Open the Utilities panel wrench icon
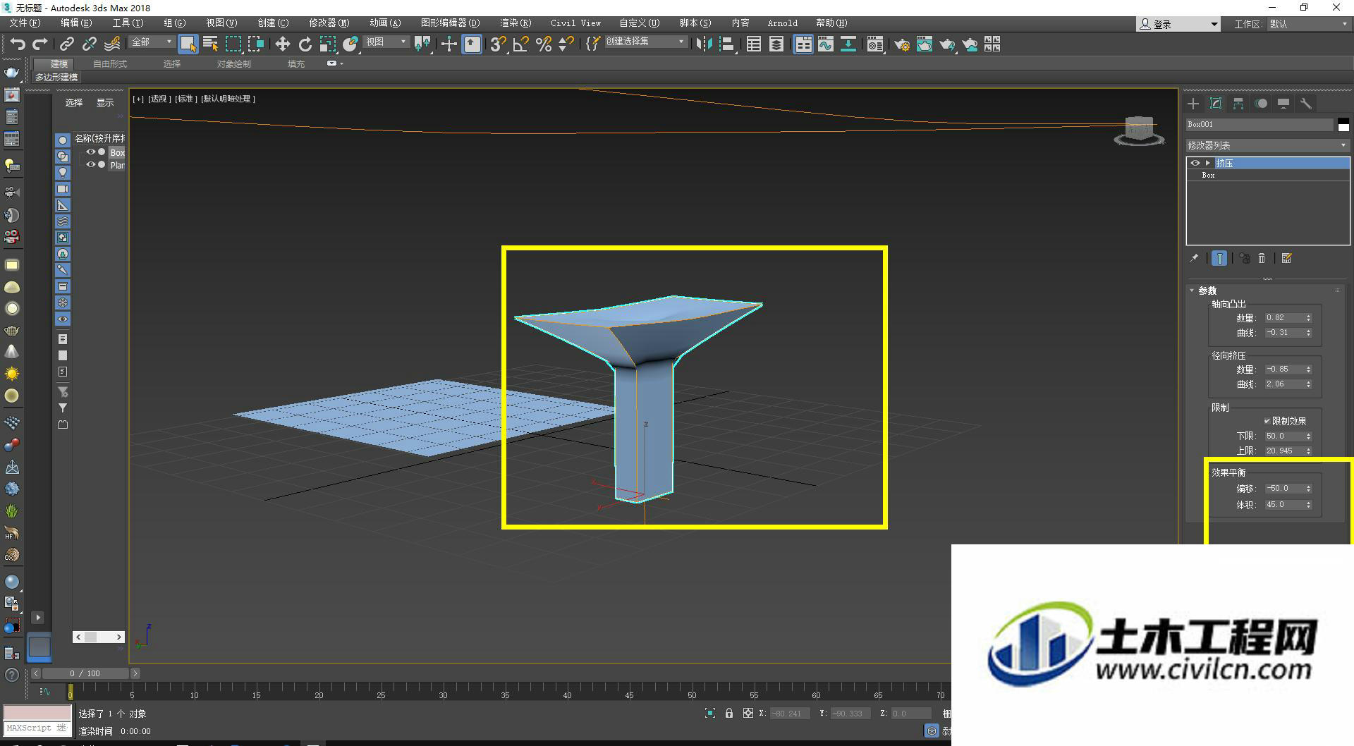The width and height of the screenshot is (1354, 746). 1306,104
